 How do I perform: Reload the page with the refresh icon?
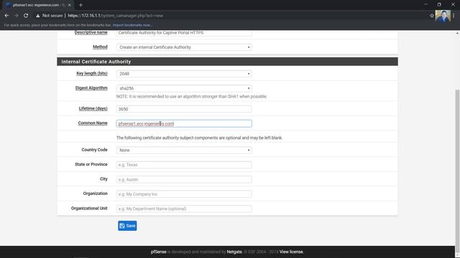(x=26, y=16)
